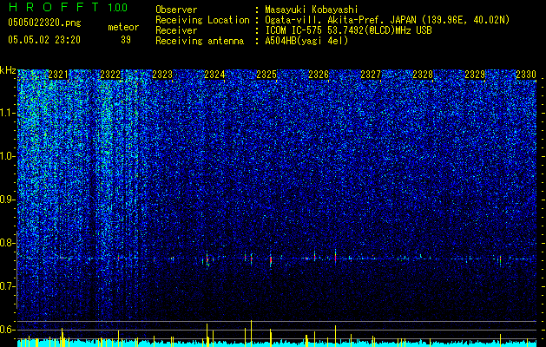Click the 2330 time marker

pyautogui.click(x=526, y=75)
